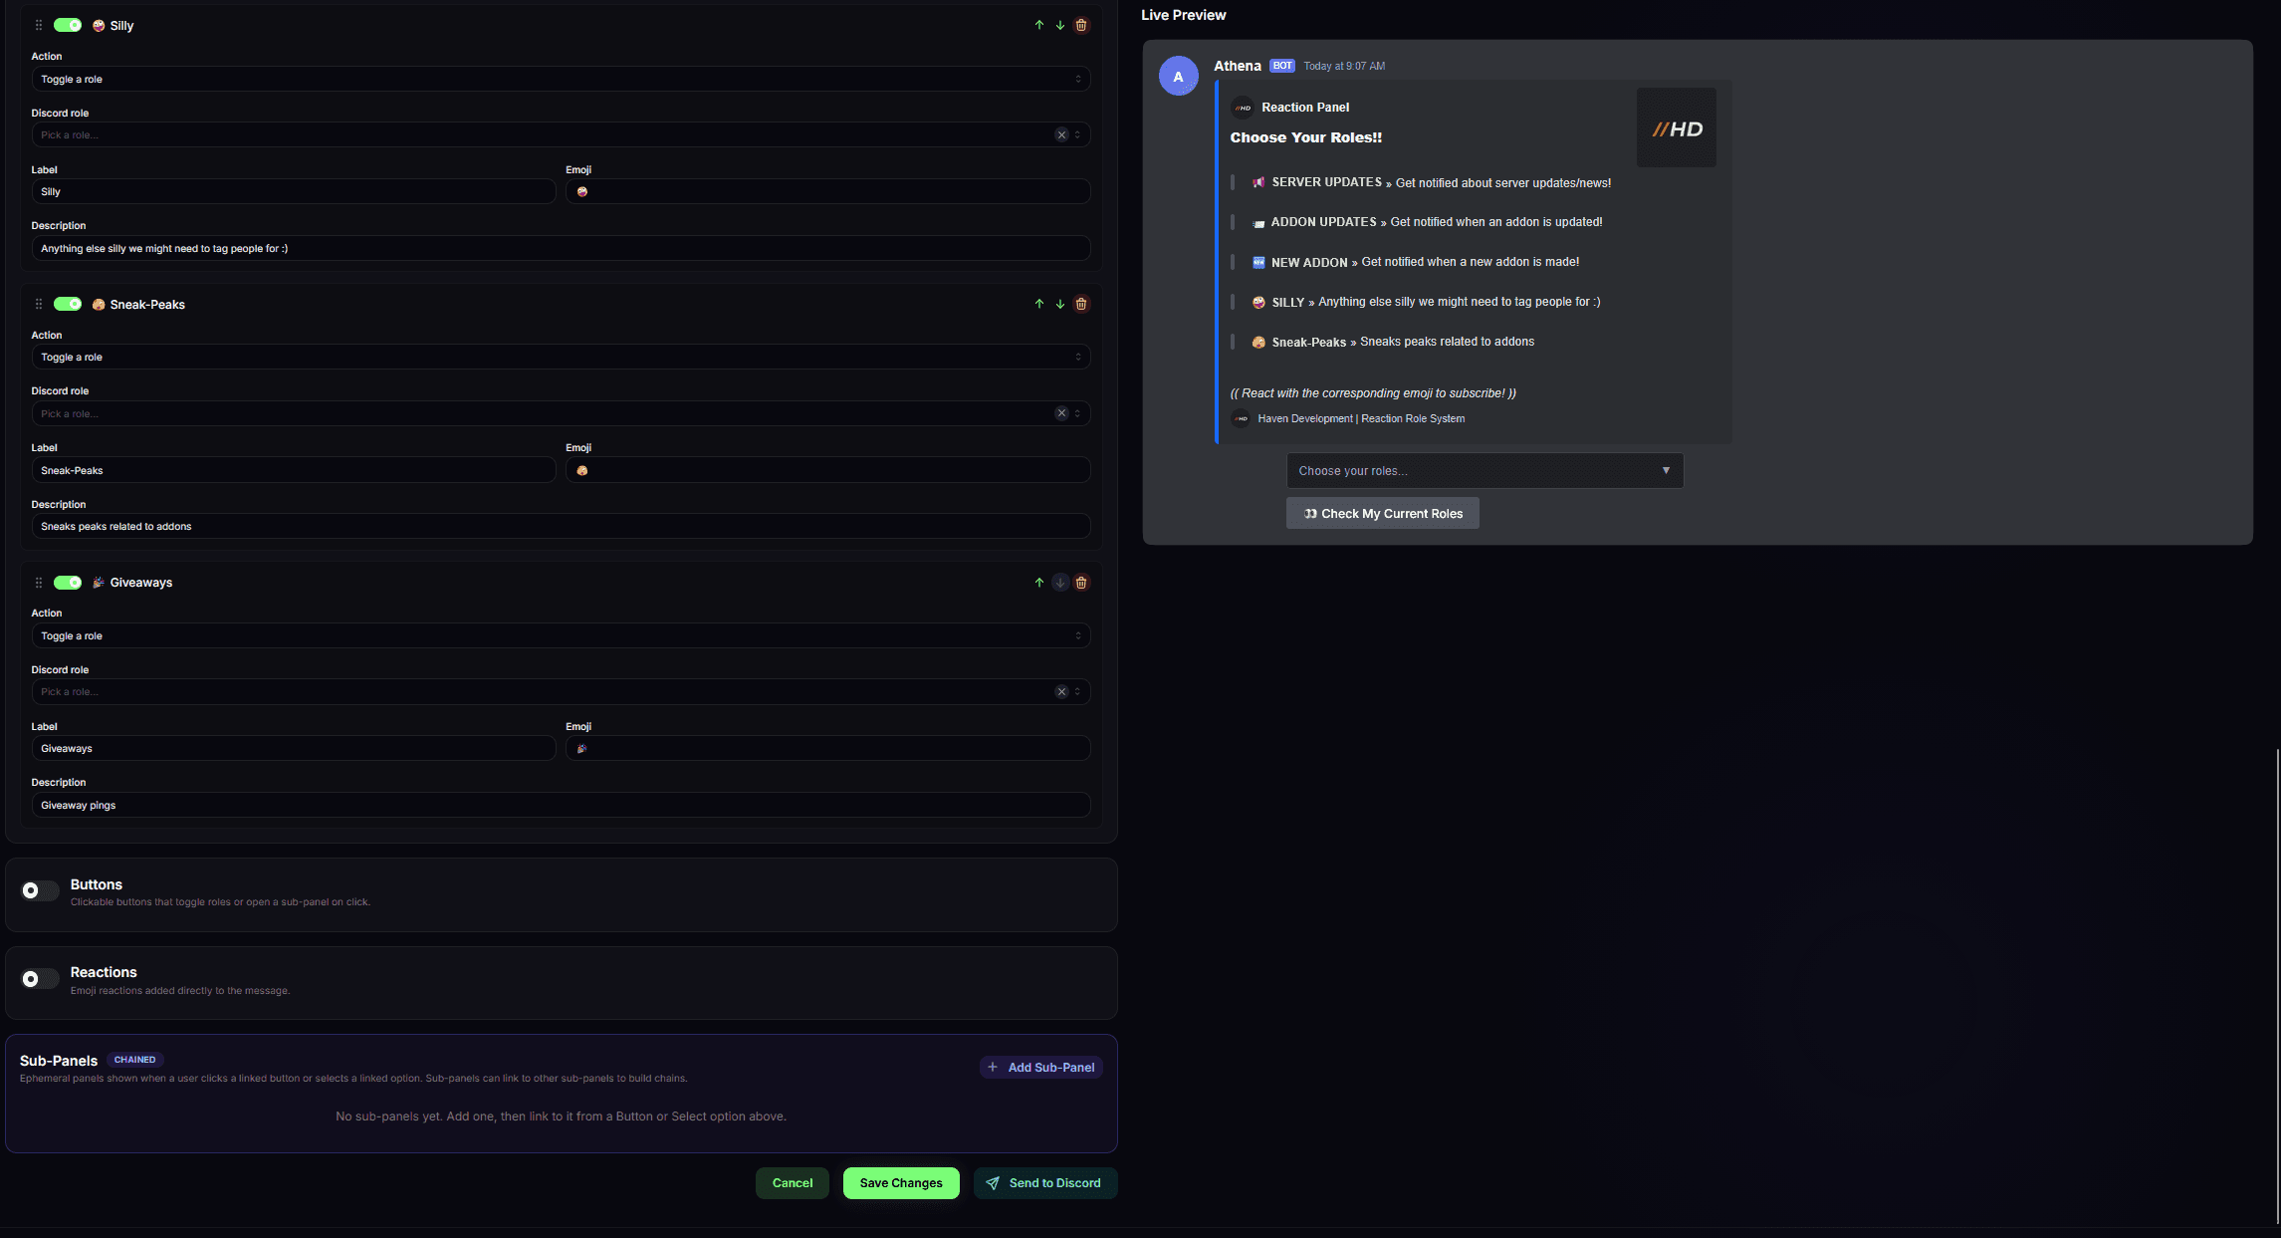Click Send to Discord
Screen dimensions: 2281x1238
(1044, 1183)
